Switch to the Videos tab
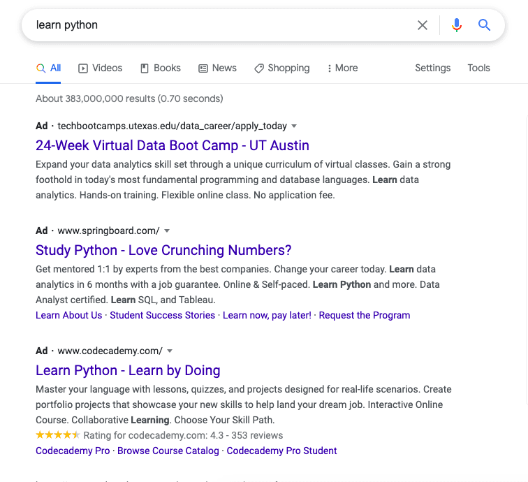This screenshot has width=528, height=482. click(x=100, y=68)
